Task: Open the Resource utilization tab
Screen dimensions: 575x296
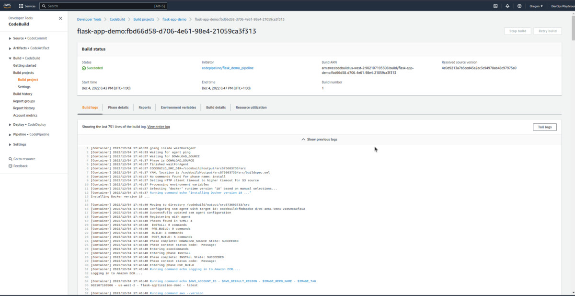Action: [251, 107]
